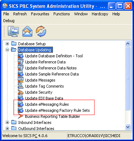
Task: Select Database Setup tree label
Action: click(x=32, y=44)
